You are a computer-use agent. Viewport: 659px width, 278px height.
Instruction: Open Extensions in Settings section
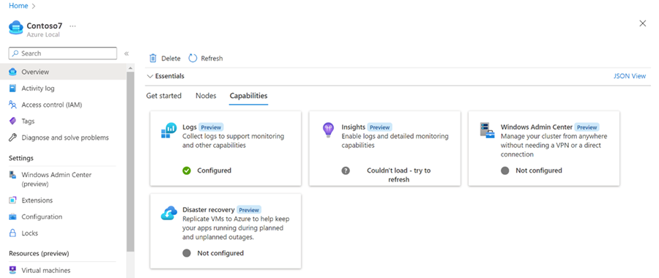point(37,200)
